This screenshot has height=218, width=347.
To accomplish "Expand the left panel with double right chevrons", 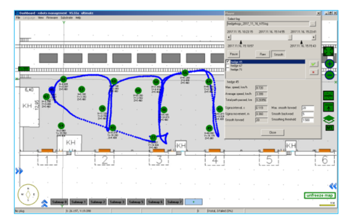I will (19, 171).
